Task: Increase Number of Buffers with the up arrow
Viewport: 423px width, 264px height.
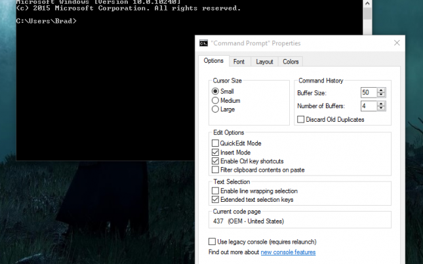Action: click(381, 104)
